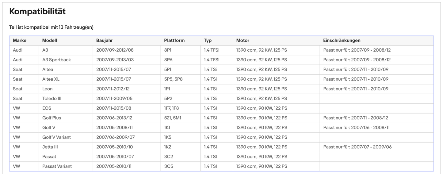Select the EOS model cell

(x=47, y=108)
